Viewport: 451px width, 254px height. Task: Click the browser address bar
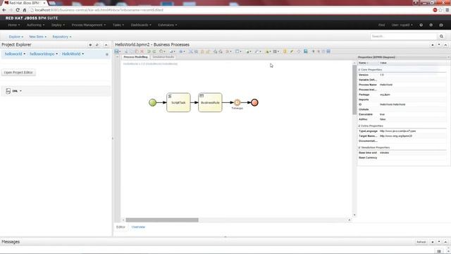pos(230,10)
